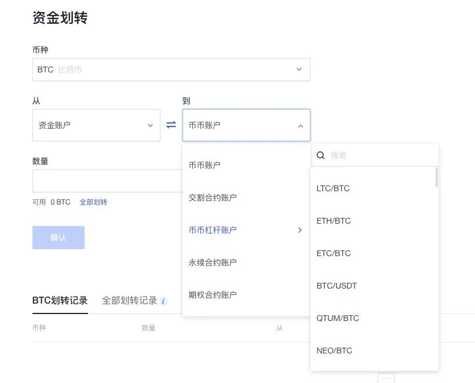Click the search magnifier icon
This screenshot has width=475, height=383.
pos(320,155)
